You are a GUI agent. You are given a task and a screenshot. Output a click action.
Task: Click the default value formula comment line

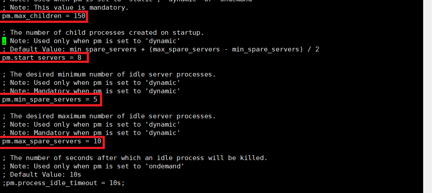pos(161,50)
